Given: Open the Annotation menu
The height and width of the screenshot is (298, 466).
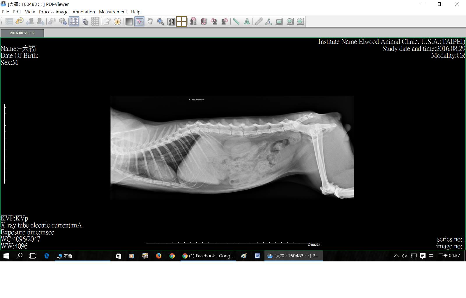Looking at the screenshot, I should [84, 12].
